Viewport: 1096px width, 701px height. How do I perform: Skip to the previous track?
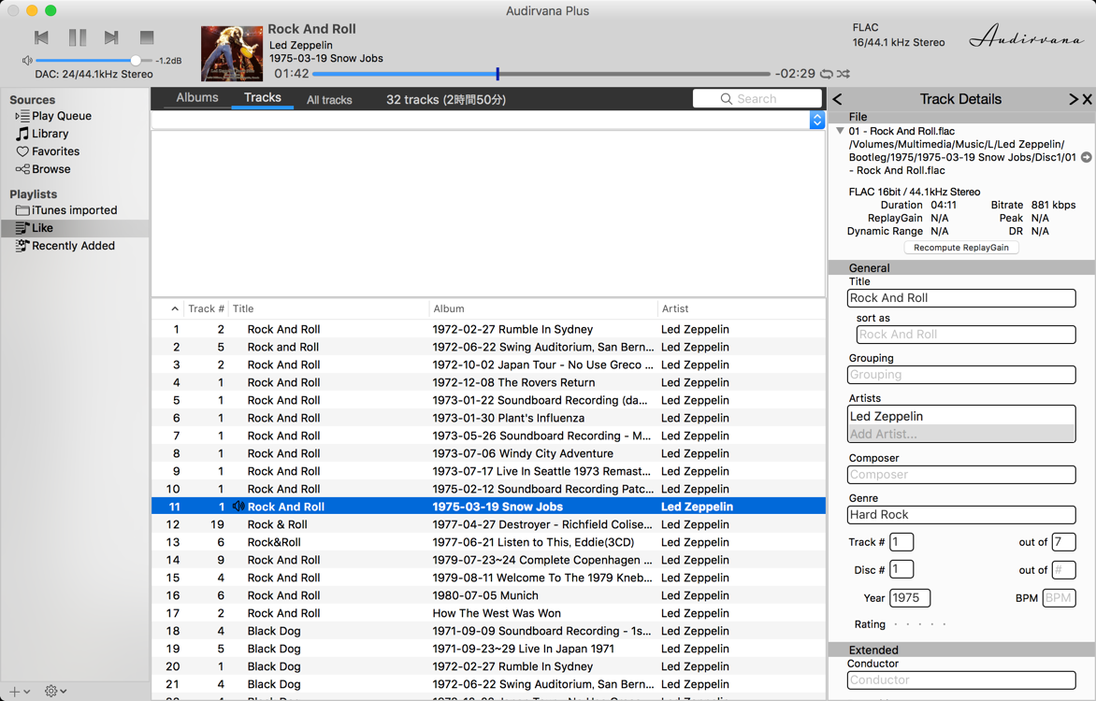pyautogui.click(x=41, y=37)
